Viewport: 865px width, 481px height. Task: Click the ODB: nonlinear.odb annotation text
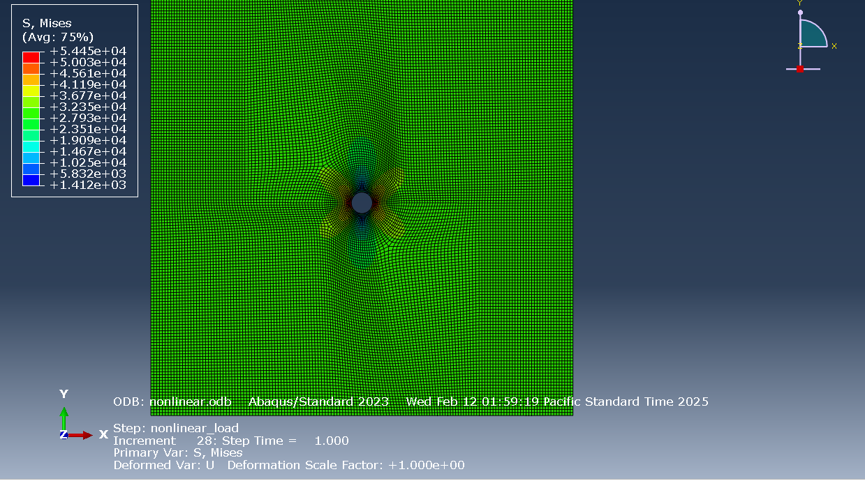(x=172, y=402)
